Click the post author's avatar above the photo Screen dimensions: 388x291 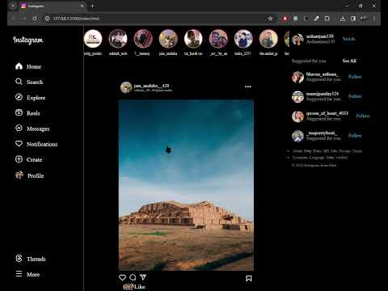pos(126,87)
